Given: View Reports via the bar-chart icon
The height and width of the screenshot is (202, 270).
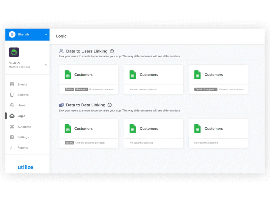Looking at the screenshot, I should click(12, 147).
